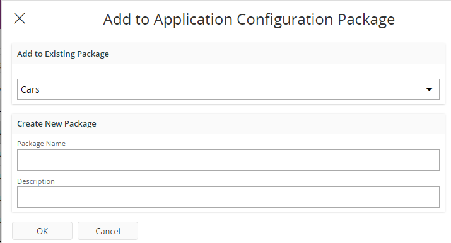Click the Create New Package header
Screen dimensions: 451x243
click(x=57, y=124)
